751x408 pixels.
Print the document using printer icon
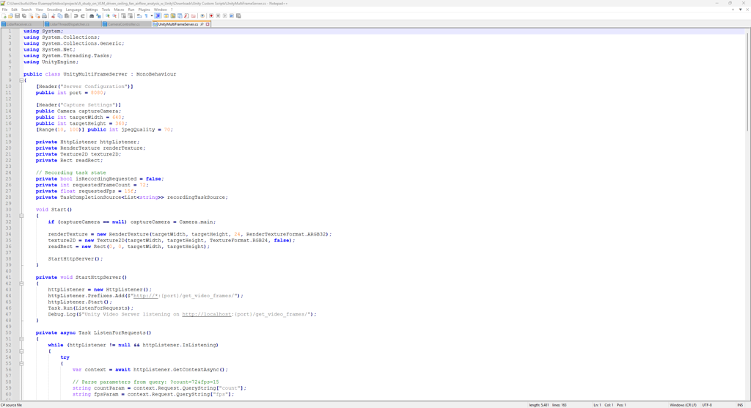[x=44, y=16]
